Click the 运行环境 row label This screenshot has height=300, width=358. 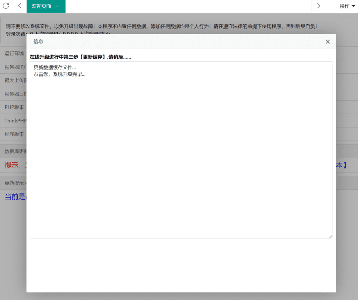(x=14, y=53)
